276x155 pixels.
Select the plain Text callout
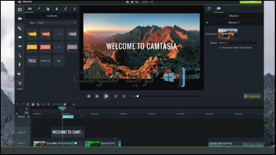click(59, 61)
